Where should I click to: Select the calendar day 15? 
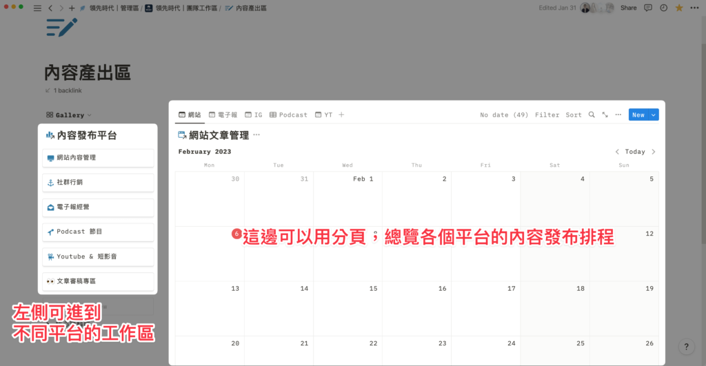(x=347, y=309)
